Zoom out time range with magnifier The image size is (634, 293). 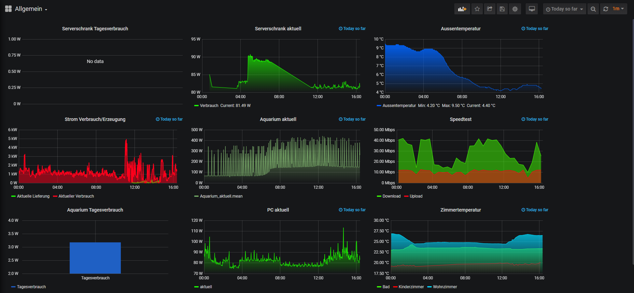tap(593, 9)
